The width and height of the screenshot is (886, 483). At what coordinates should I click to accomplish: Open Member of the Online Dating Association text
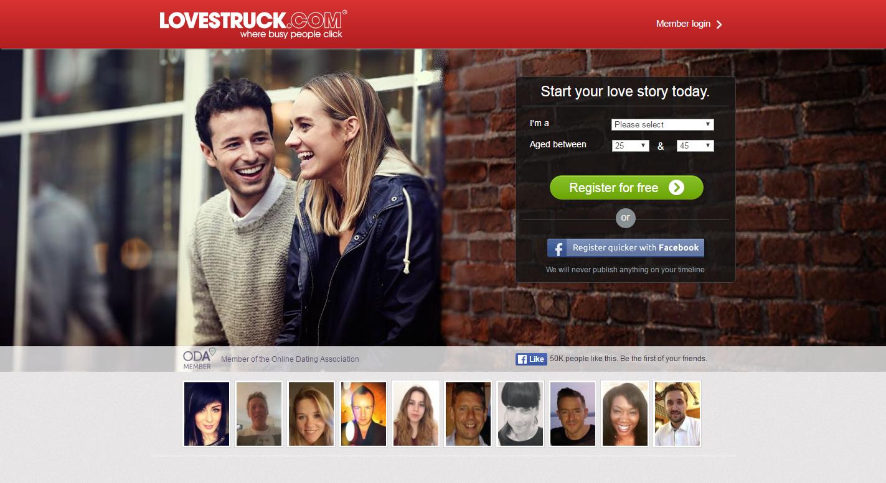(290, 359)
